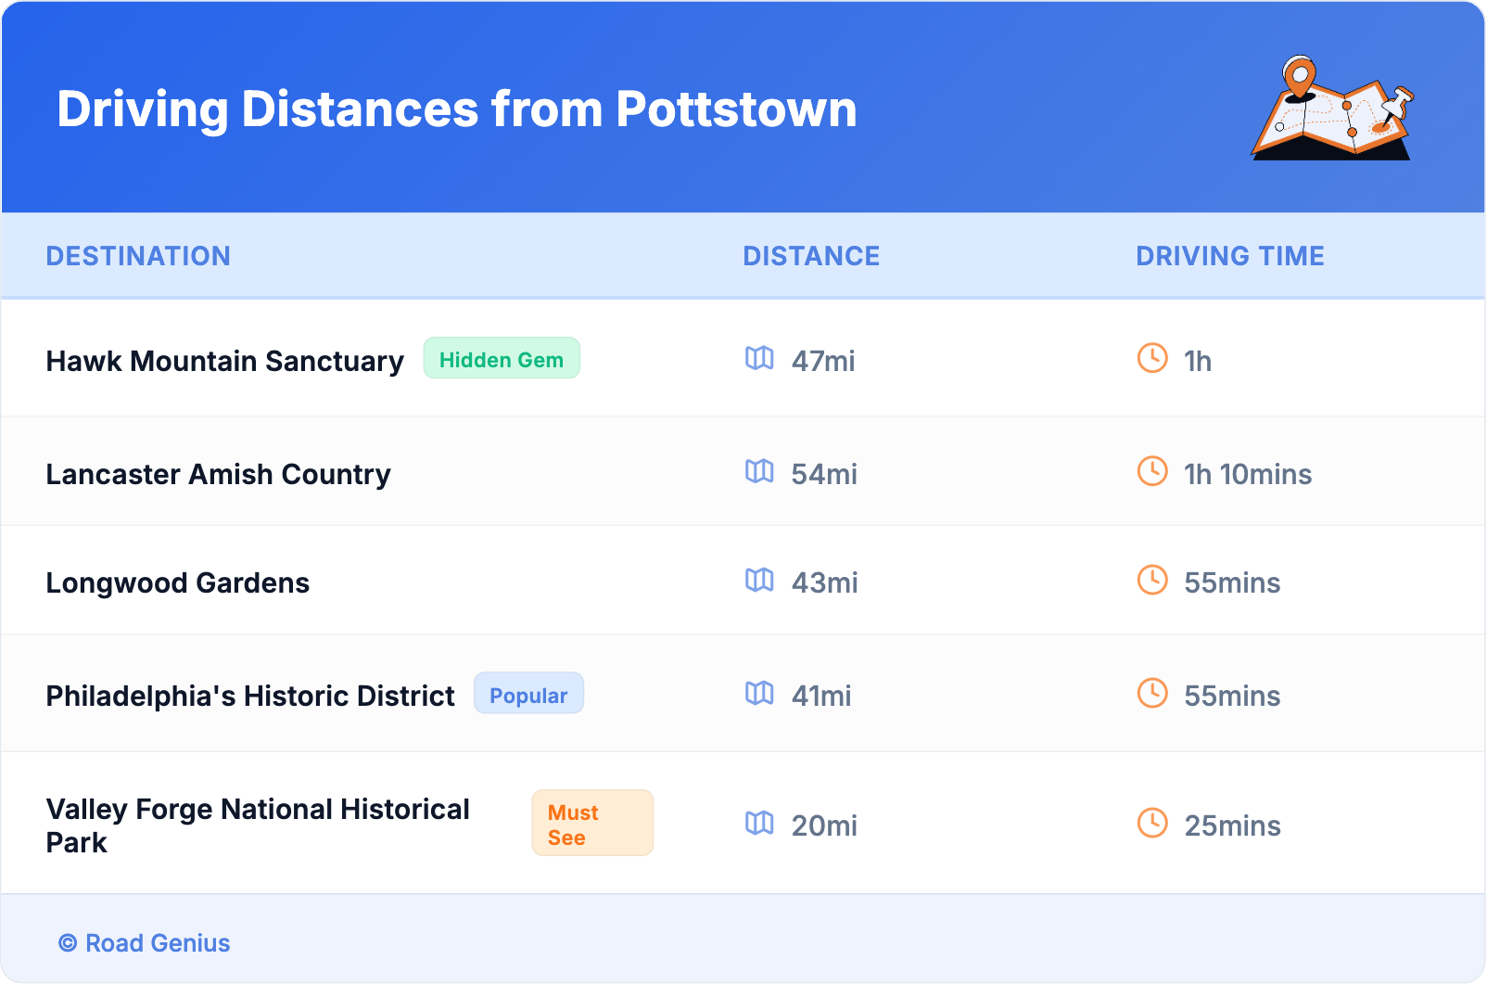Click the map illustration in the header
Image resolution: width=1487 pixels, height=985 pixels.
pyautogui.click(x=1332, y=109)
